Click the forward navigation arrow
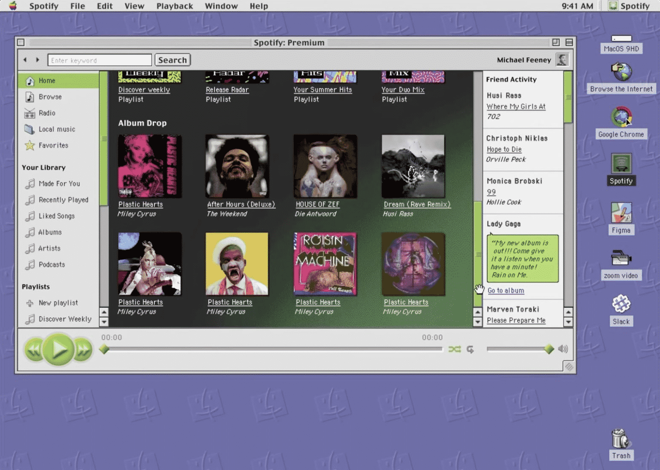 point(37,59)
